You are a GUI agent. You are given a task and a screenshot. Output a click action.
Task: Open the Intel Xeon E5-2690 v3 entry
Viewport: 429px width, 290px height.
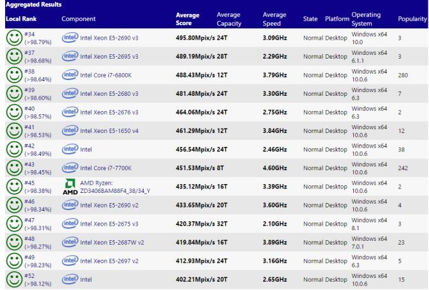[x=109, y=38]
